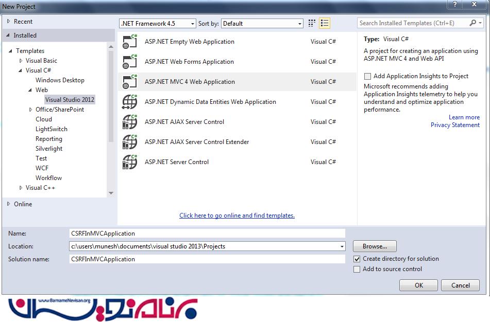Viewport: 490px width, 322px height.
Task: Choose ASP.NET AJAX Server Control Extender
Action: coord(237,141)
